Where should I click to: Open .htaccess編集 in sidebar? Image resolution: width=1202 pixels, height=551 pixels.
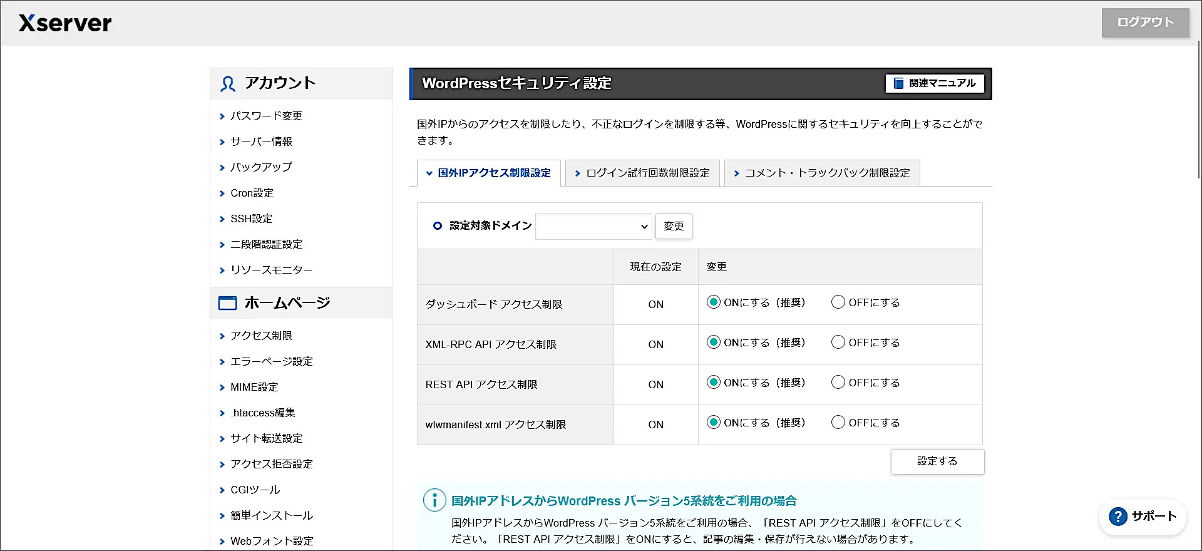[x=262, y=413]
